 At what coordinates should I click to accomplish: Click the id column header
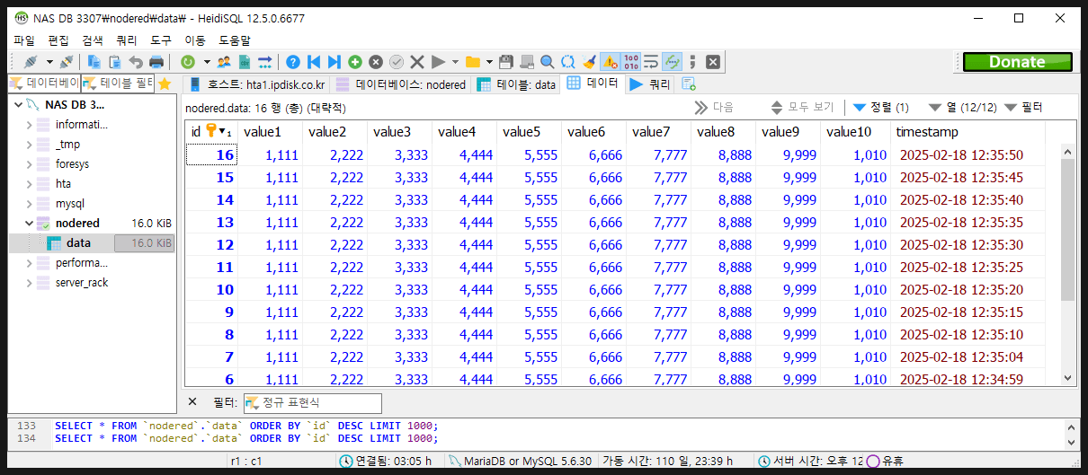coord(210,132)
